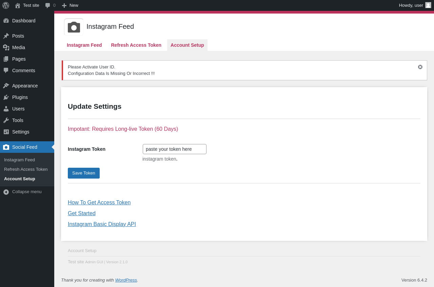Switch to the Instagram Feed tab
The height and width of the screenshot is (287, 434).
point(84,45)
